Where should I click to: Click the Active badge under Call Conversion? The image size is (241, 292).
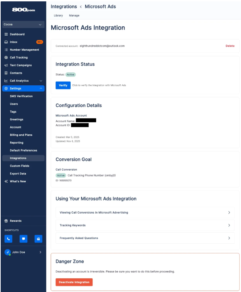click(61, 175)
